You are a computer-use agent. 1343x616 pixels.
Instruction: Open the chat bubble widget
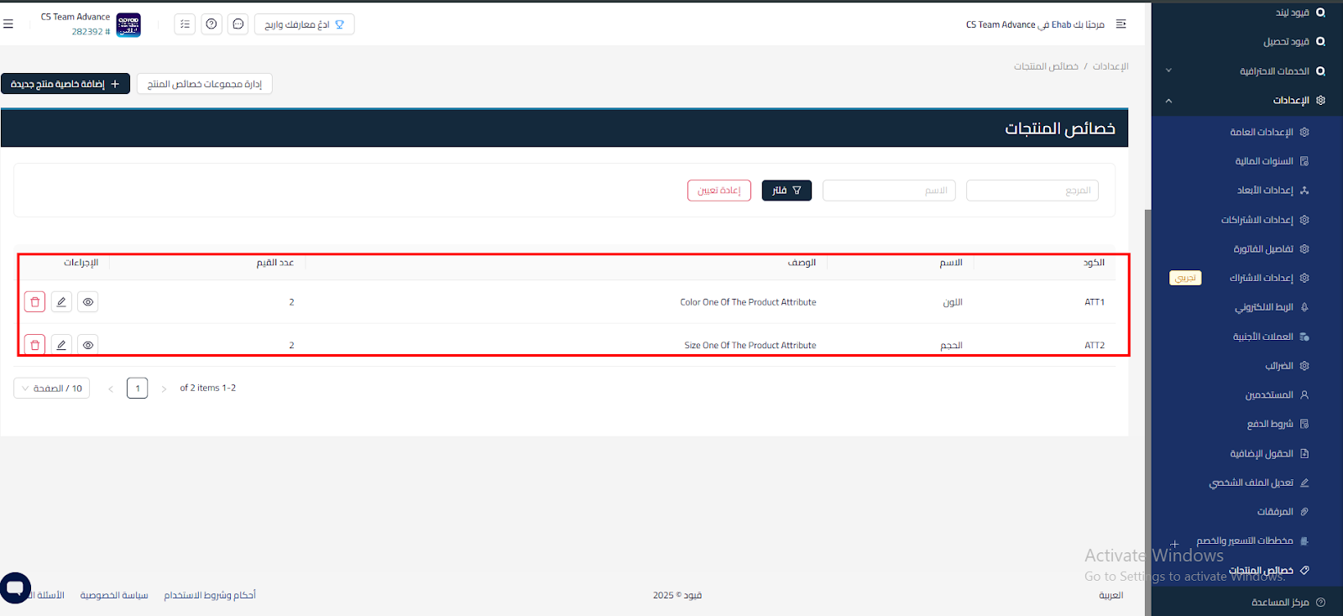[x=15, y=587]
